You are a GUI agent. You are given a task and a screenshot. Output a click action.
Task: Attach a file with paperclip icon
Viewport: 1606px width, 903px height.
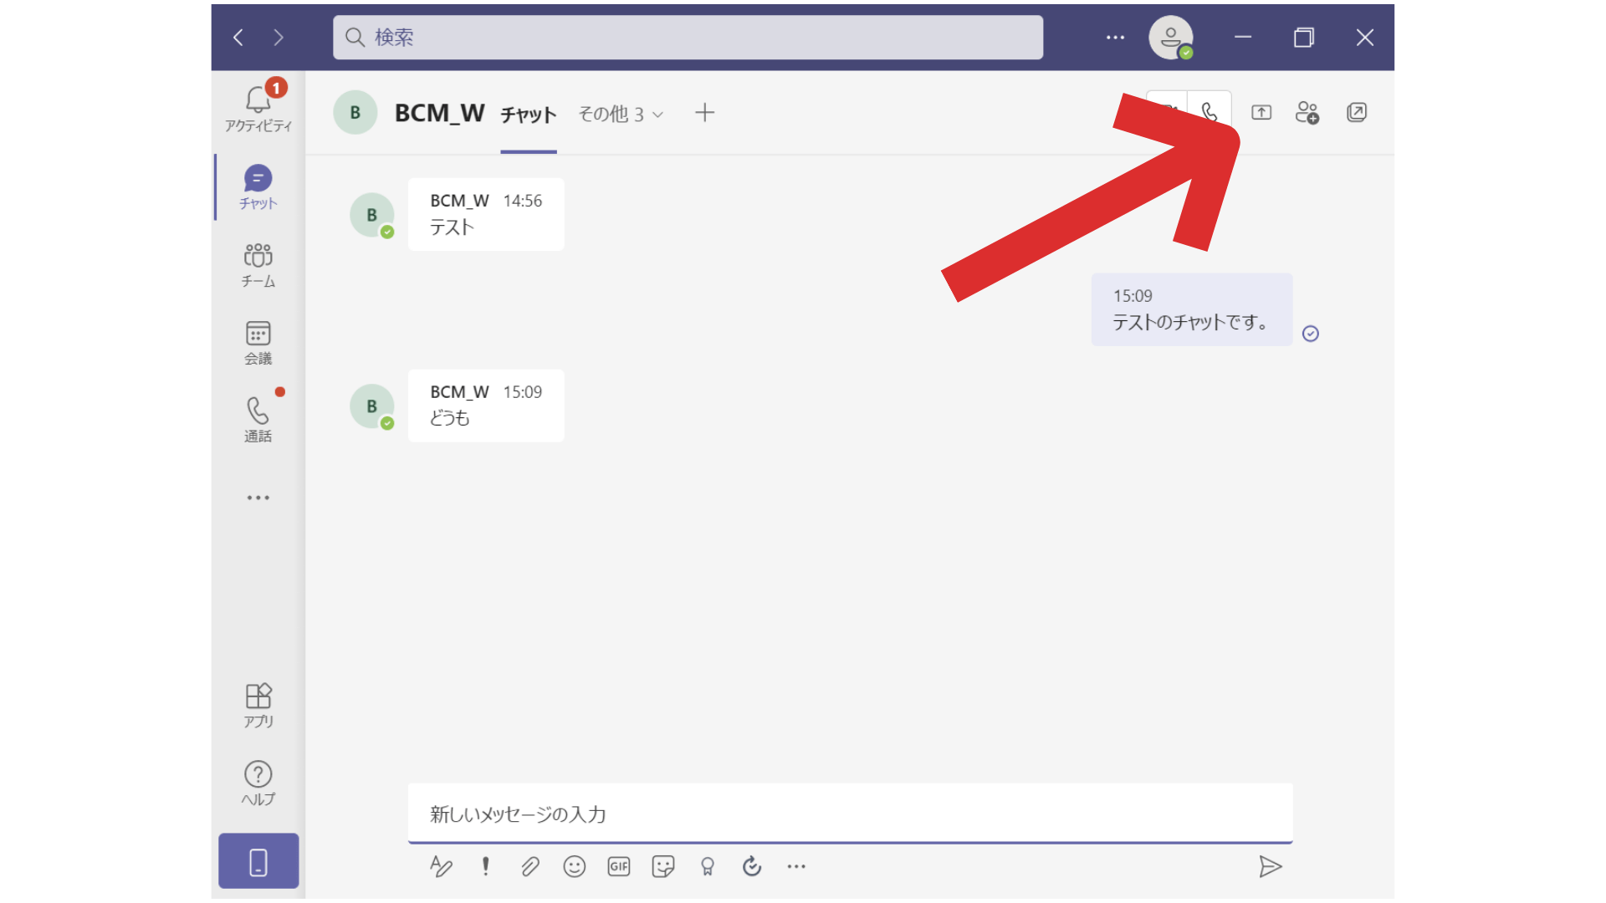[530, 867]
